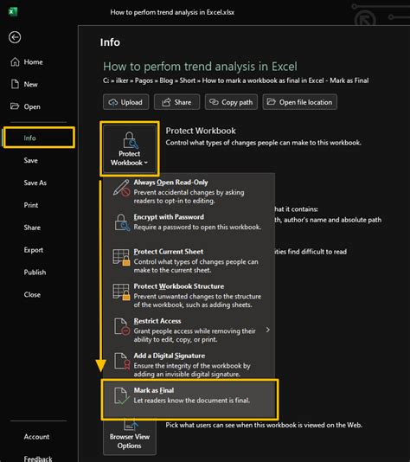Click the Open folder icon
This screenshot has height=462, width=410.
coord(15,106)
